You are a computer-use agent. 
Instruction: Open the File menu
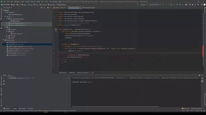tap(5, 2)
